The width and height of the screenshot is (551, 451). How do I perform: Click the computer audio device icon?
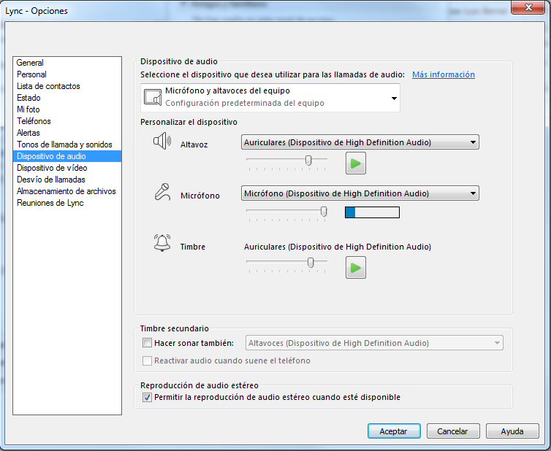(153, 97)
